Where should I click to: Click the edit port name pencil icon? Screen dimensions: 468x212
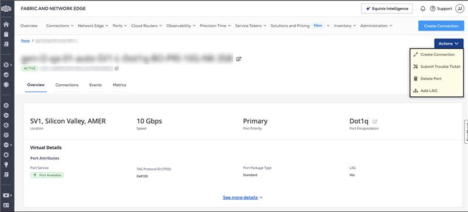click(239, 59)
